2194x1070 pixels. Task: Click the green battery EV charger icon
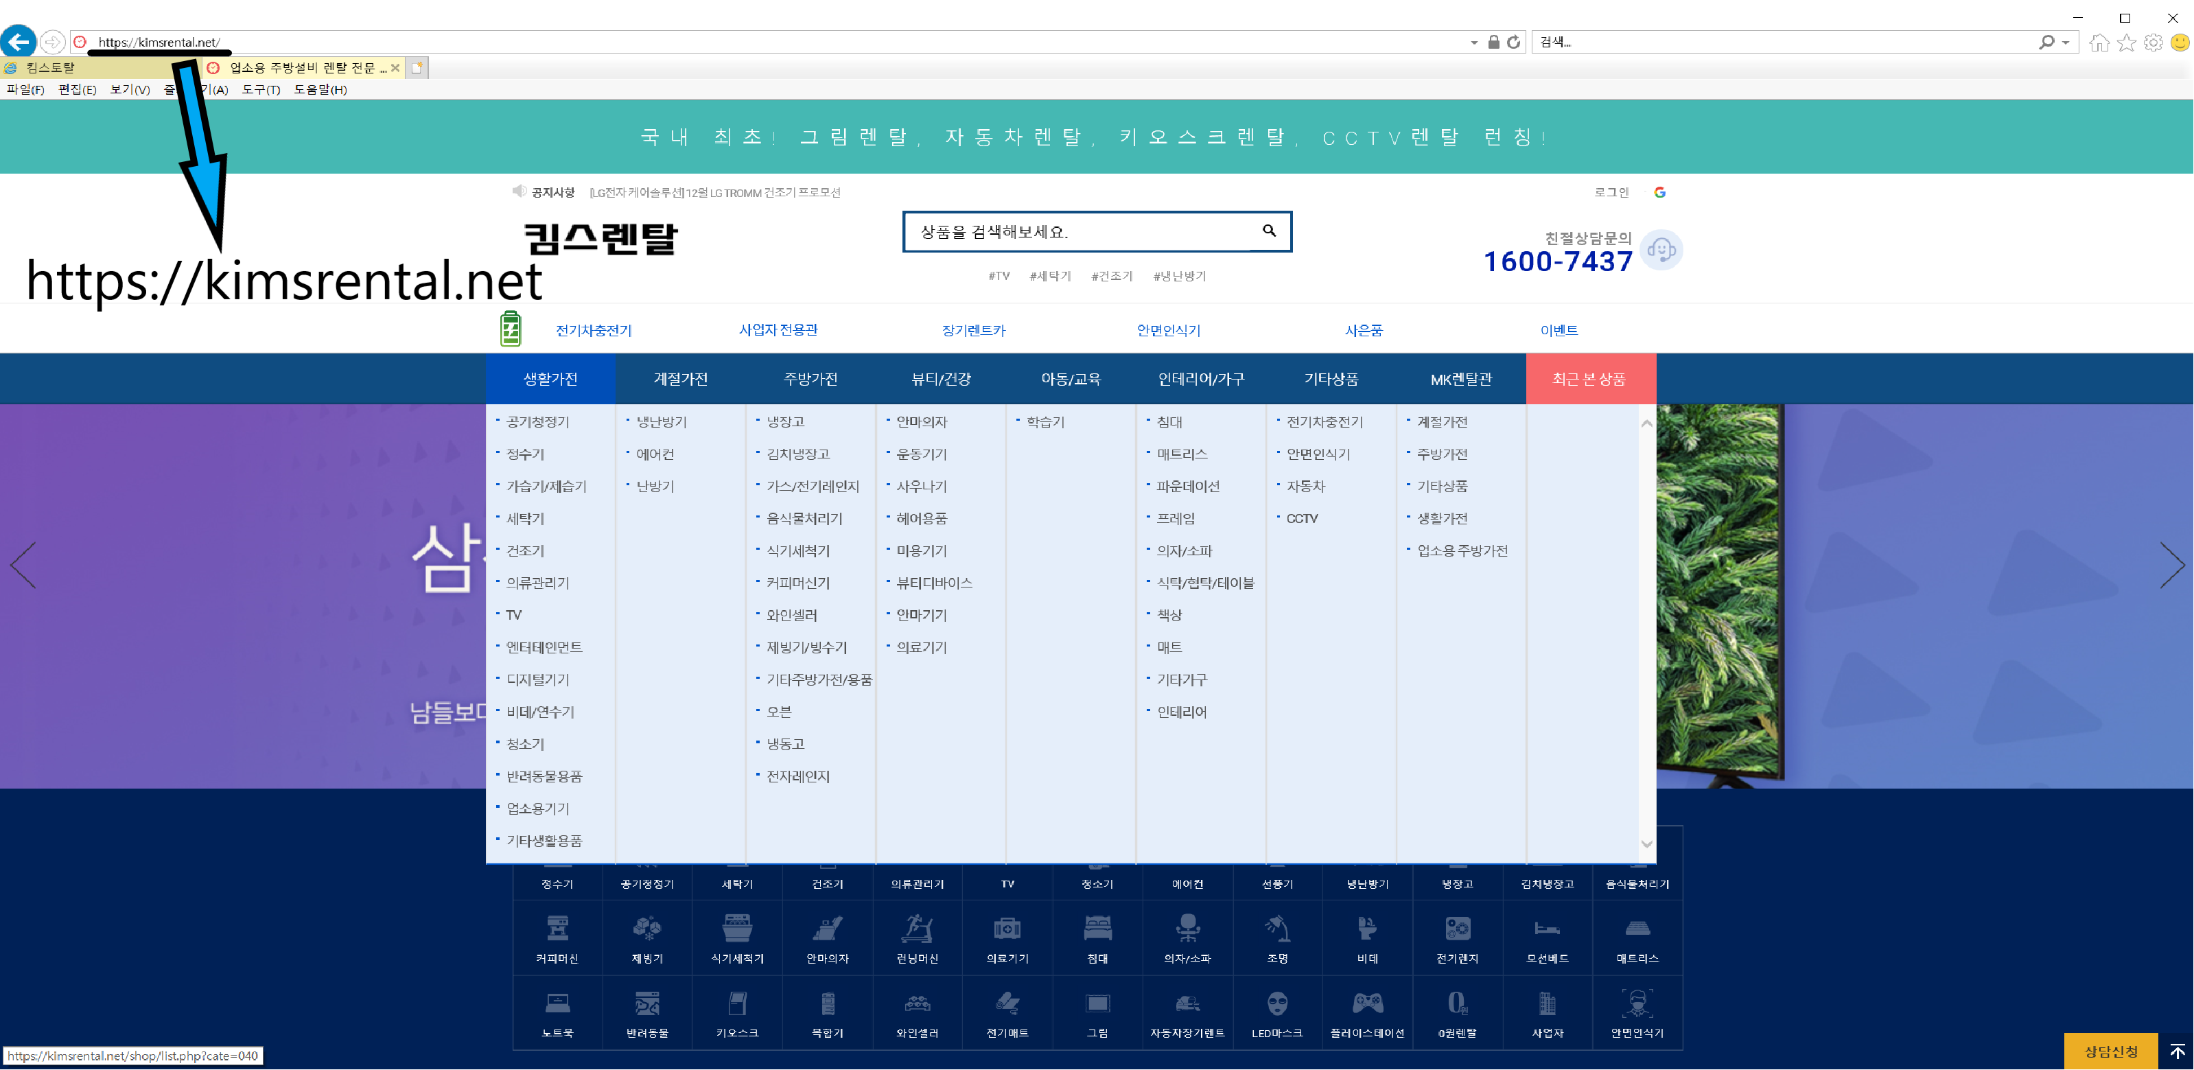click(511, 329)
